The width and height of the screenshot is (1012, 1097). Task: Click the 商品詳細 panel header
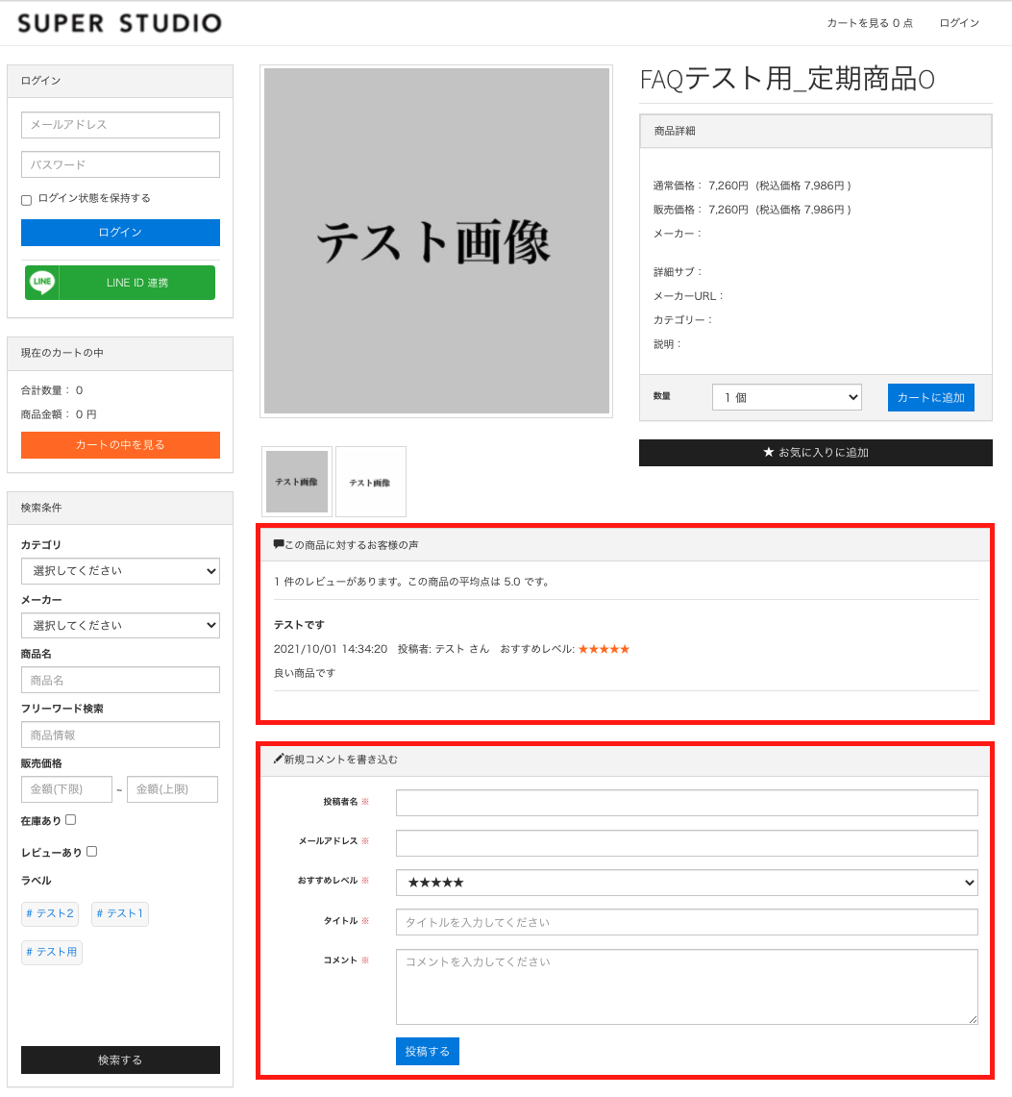(x=816, y=131)
